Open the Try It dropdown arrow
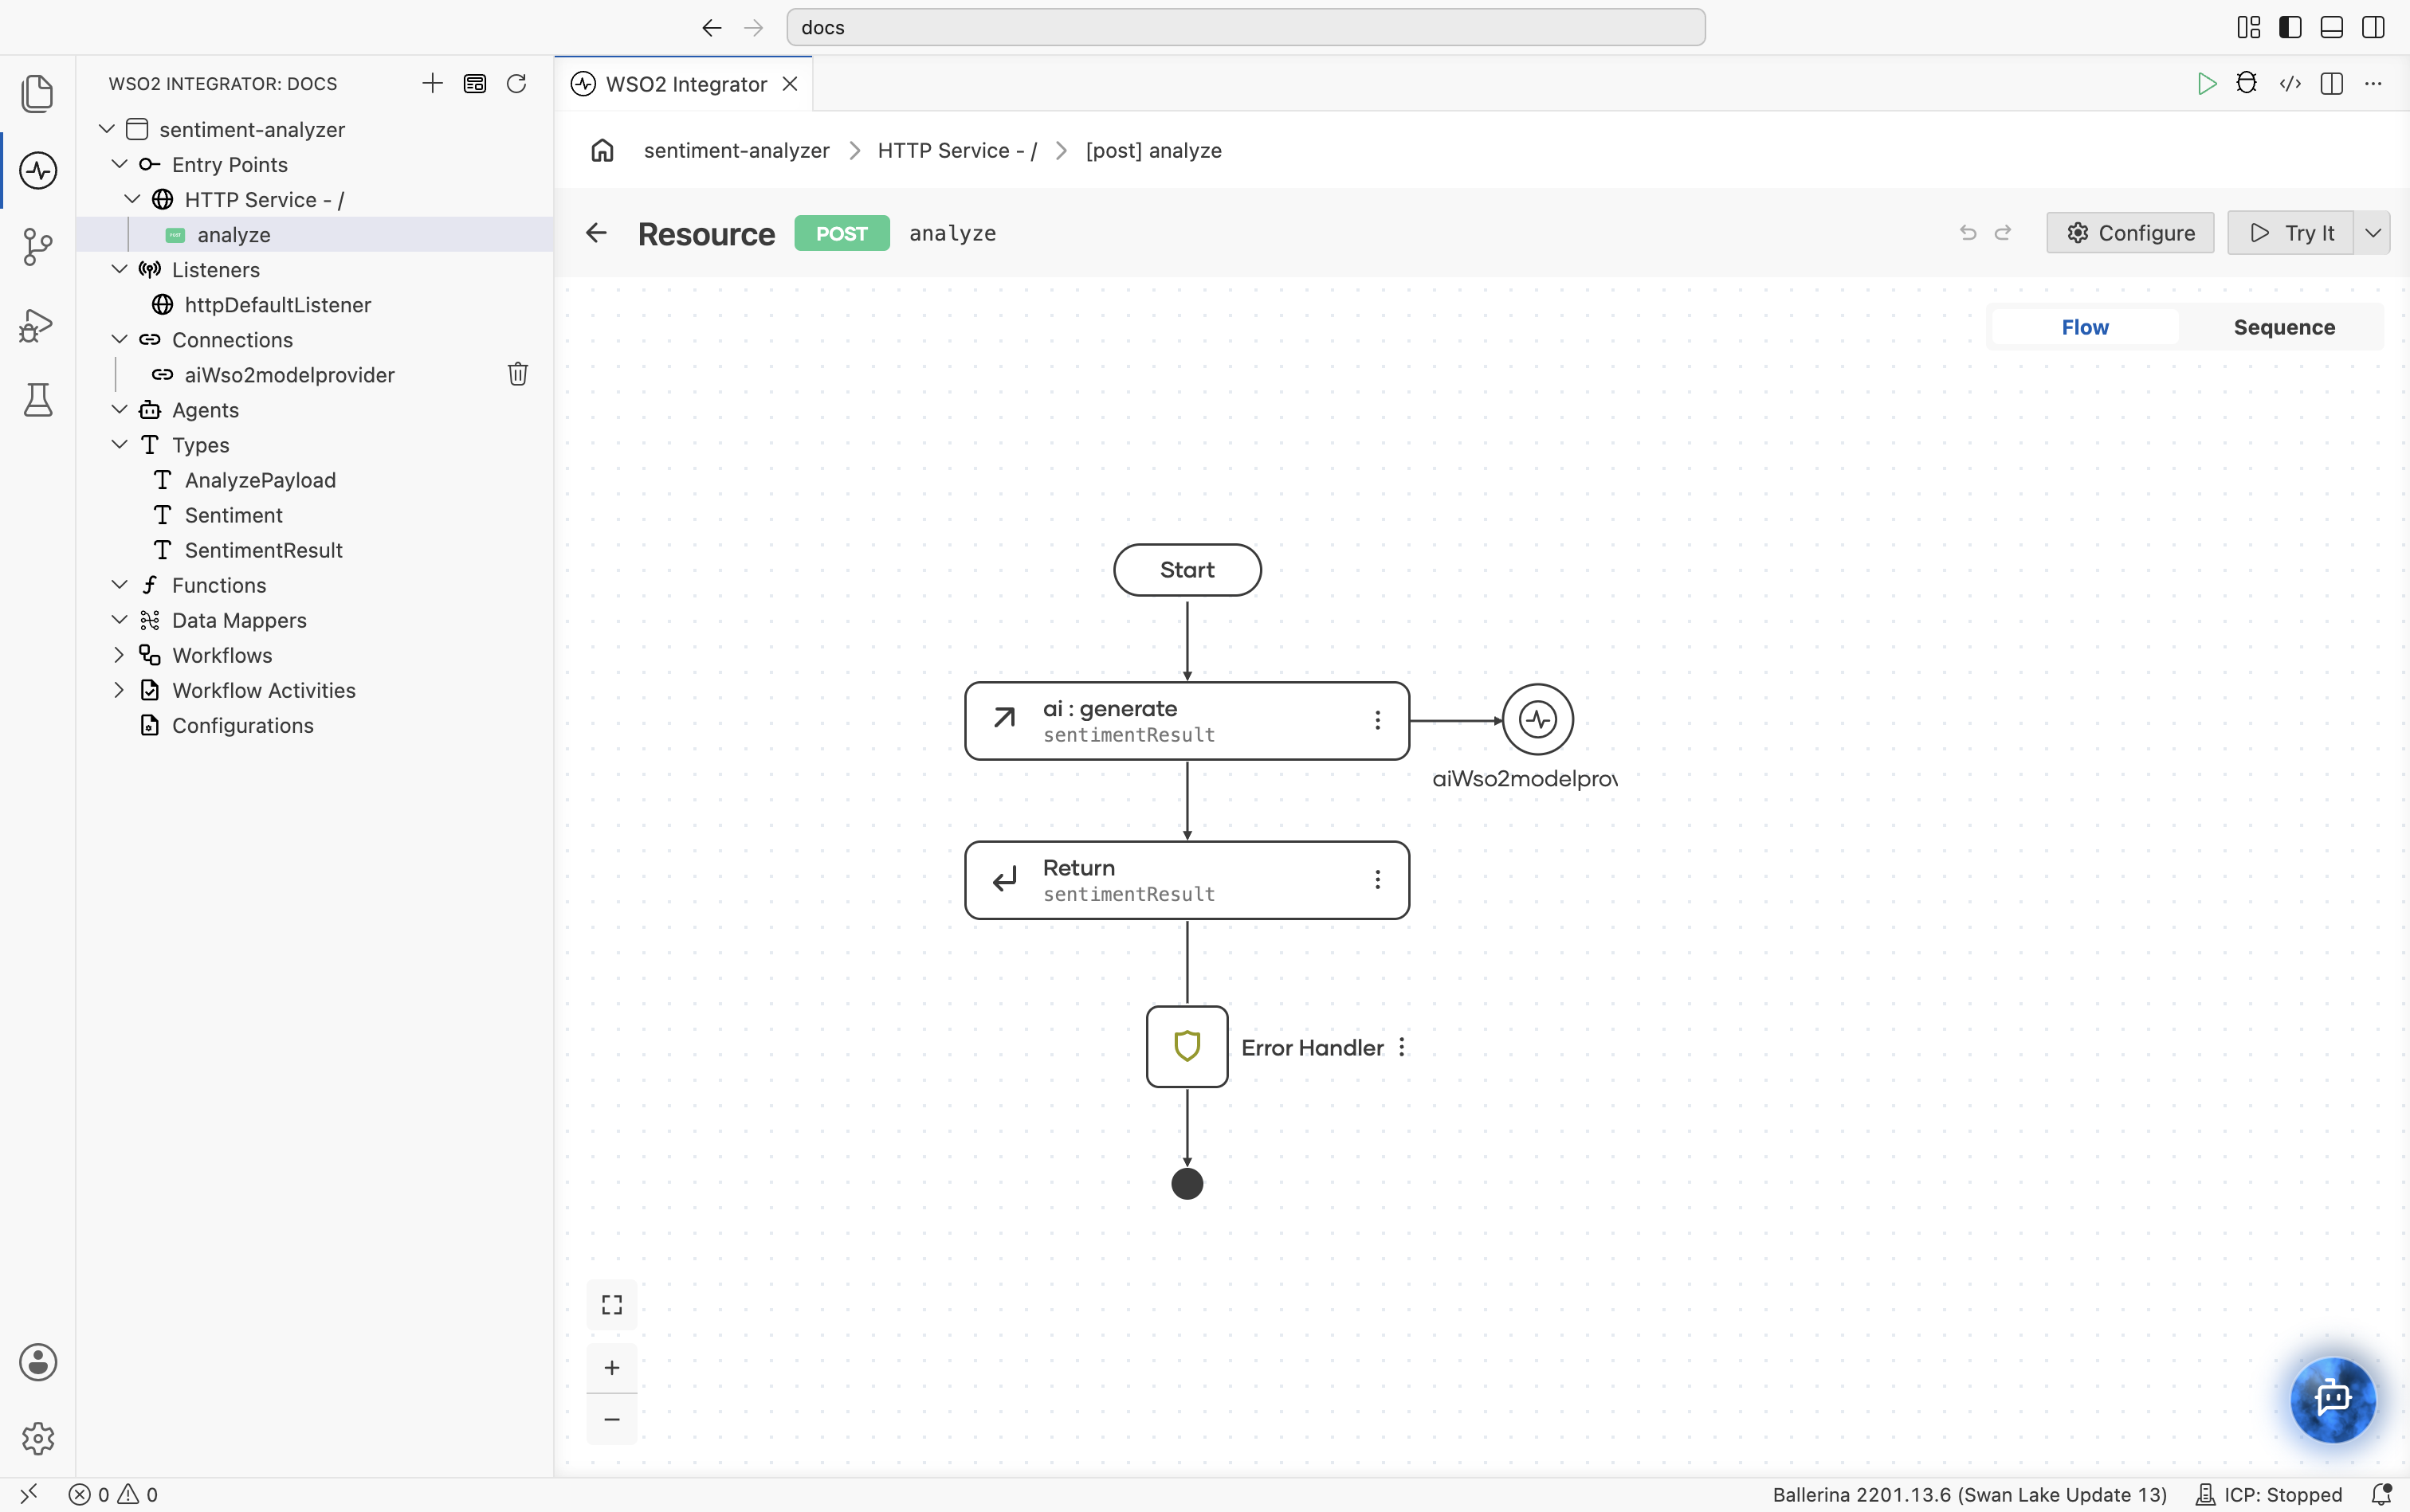2410x1512 pixels. pos(2372,233)
